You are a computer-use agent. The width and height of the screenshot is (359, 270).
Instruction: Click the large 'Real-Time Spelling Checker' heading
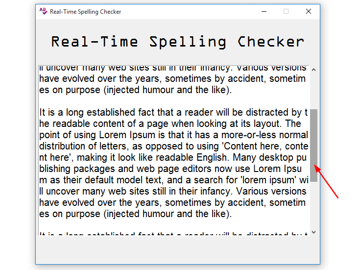177,42
